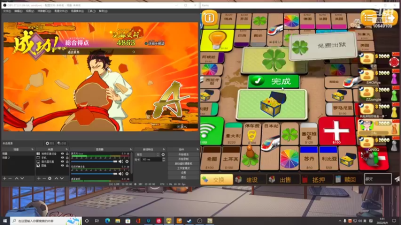Pop out the audio mixer dock
The height and width of the screenshot is (225, 401).
(131, 149)
